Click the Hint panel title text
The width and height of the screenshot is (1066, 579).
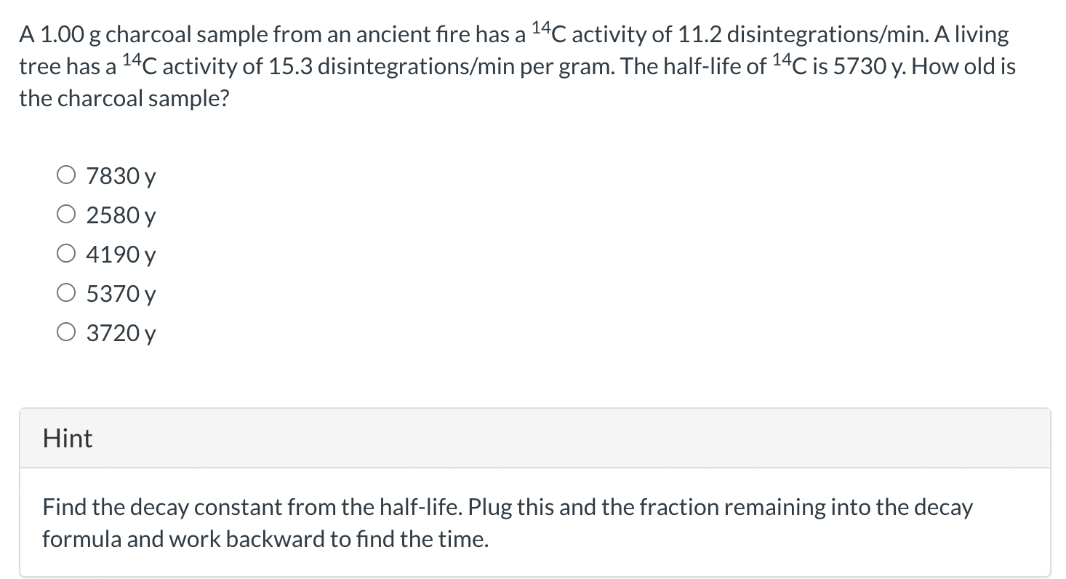[67, 438]
